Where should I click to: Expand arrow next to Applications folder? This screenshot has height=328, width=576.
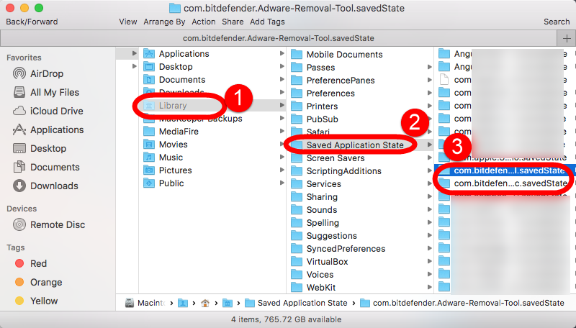pyautogui.click(x=282, y=53)
